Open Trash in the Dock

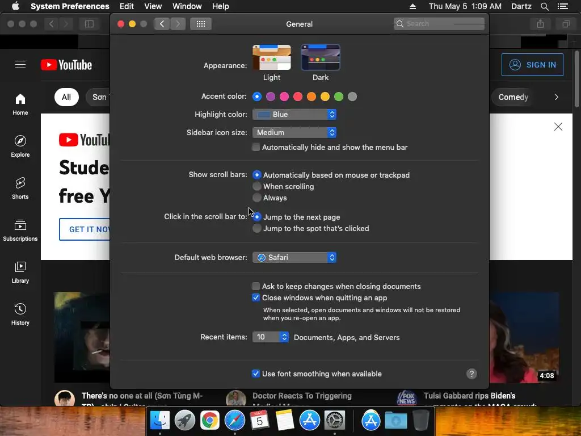(x=420, y=420)
